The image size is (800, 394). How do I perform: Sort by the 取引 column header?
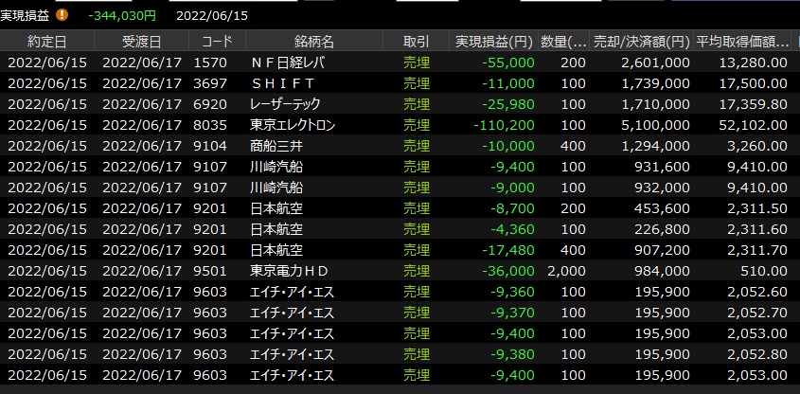click(x=416, y=42)
